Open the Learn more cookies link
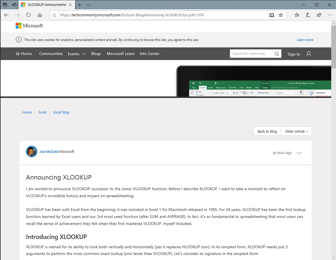This screenshot has width=336, height=260. click(x=305, y=39)
